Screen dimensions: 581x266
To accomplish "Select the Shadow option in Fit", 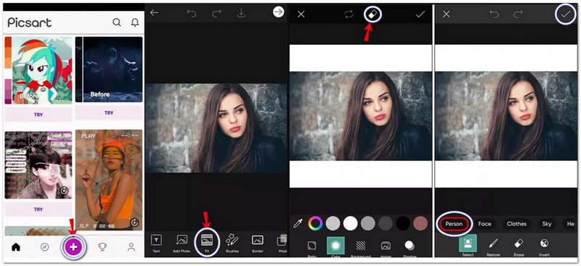I will 410,248.
